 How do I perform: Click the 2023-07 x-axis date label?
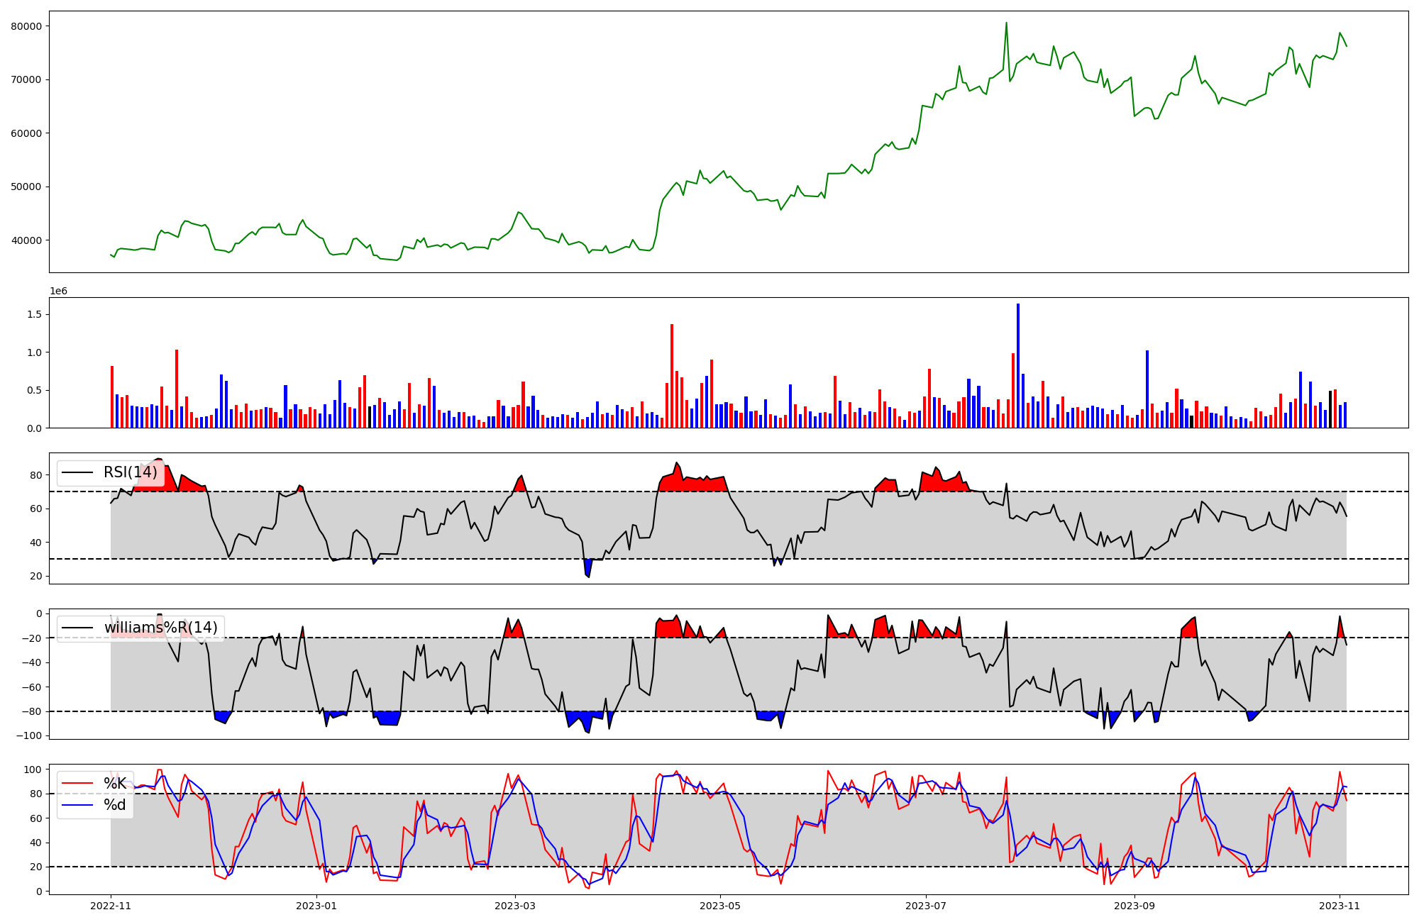point(926,906)
